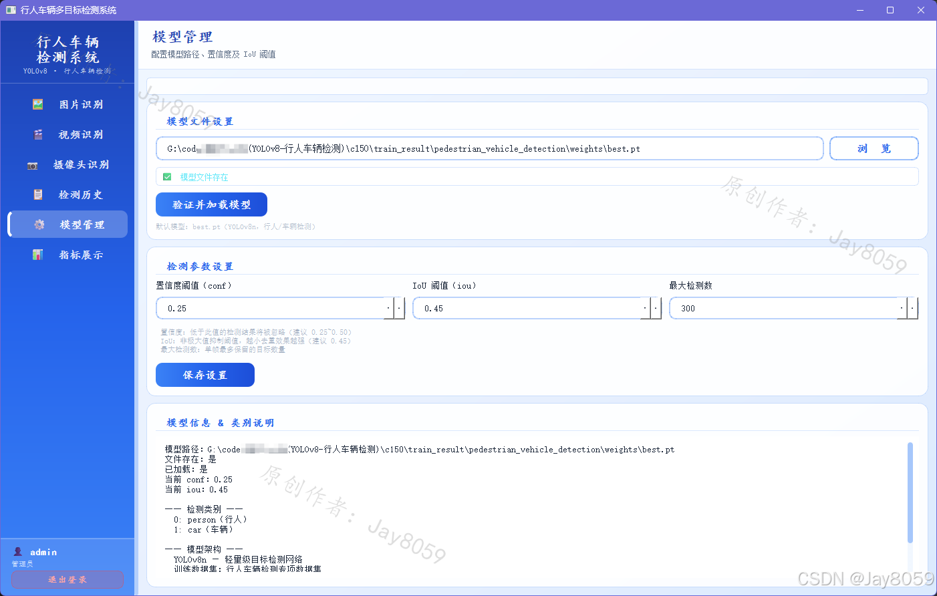This screenshot has height=596, width=937.
Task: Click the '已加载: 是' line
Action: pos(186,469)
